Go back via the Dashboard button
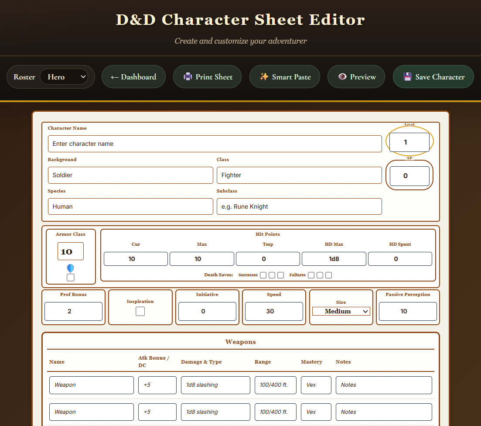The height and width of the screenshot is (426, 481). coord(133,77)
